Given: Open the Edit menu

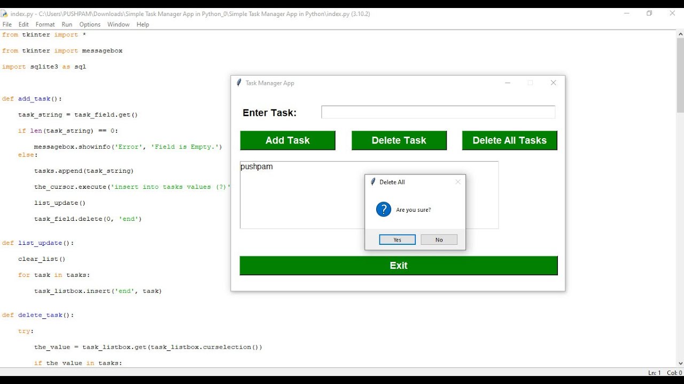Looking at the screenshot, I should tap(24, 25).
